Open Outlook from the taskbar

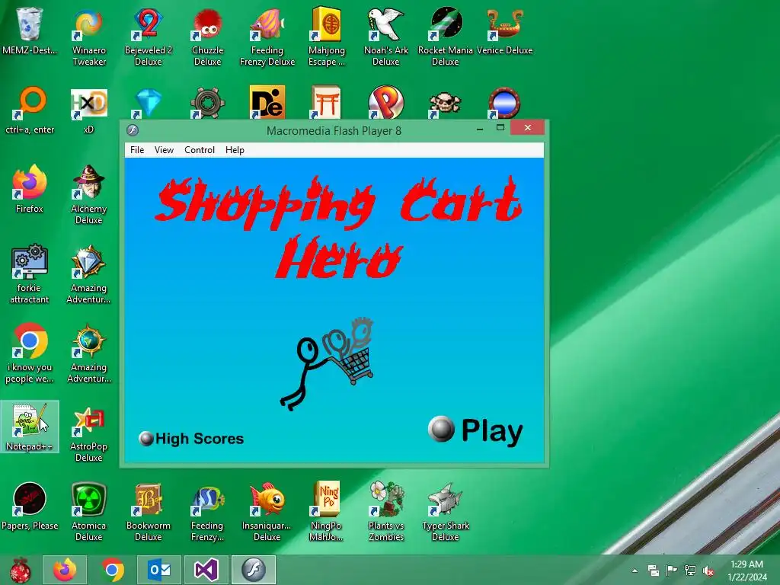click(x=159, y=570)
